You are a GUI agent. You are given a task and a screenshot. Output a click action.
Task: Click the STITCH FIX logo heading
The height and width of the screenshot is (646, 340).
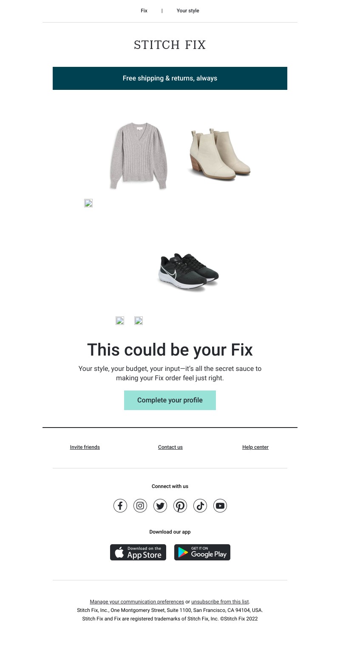[170, 45]
